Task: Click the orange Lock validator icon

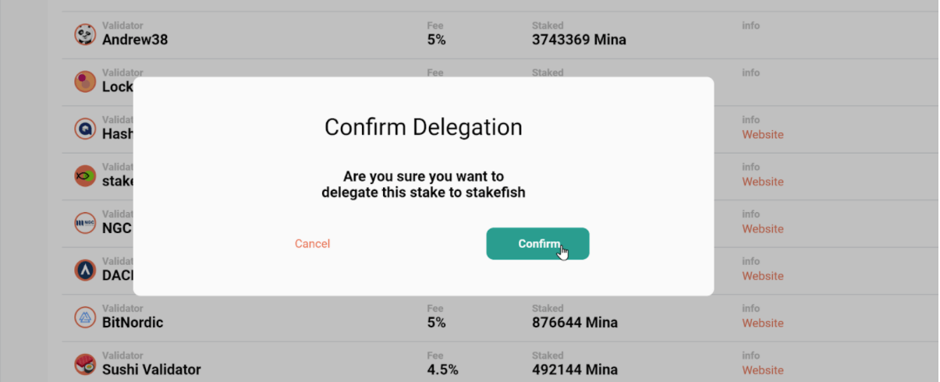Action: click(85, 81)
